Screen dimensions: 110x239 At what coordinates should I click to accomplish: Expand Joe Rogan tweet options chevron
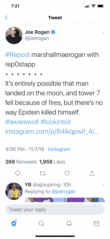[103, 33]
